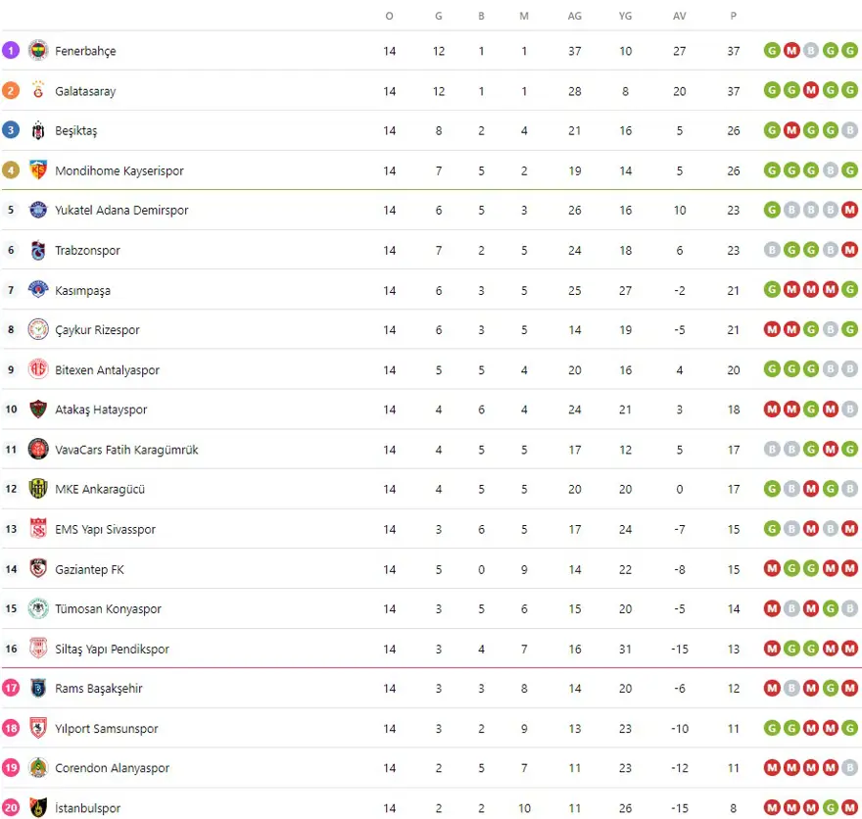
Task: Click the Fenerbahçe club logo
Action: [38, 51]
